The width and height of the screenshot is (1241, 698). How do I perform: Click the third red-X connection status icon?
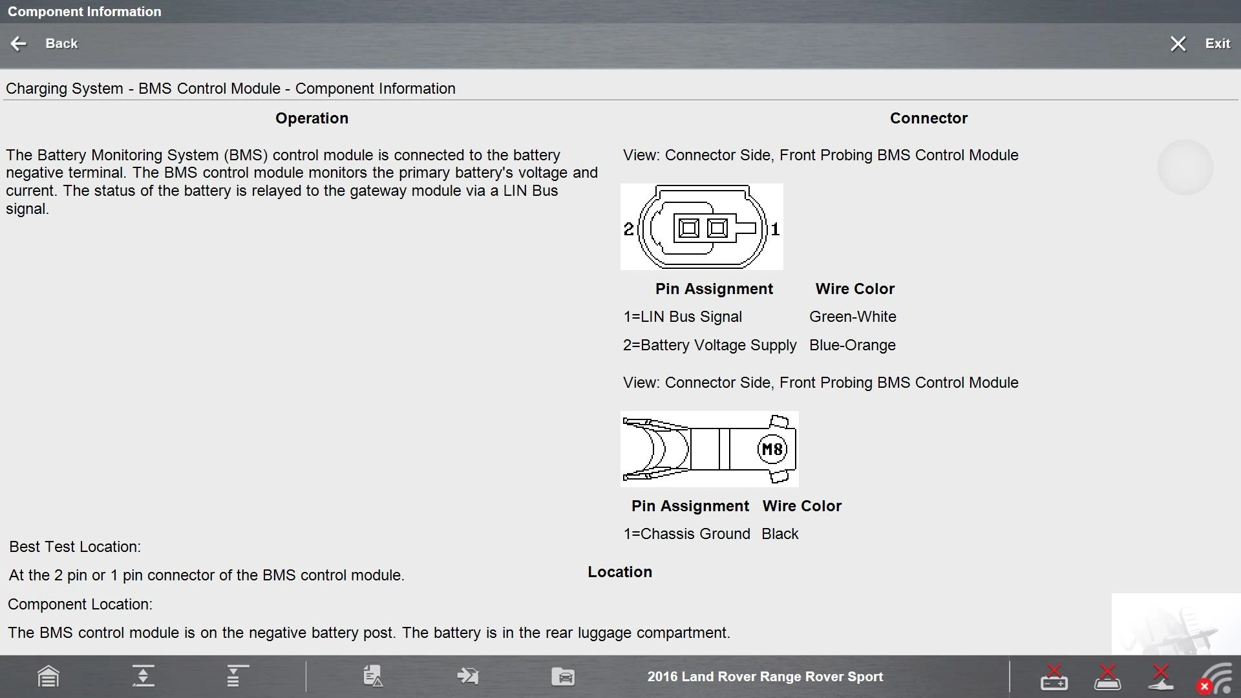coord(1160,677)
